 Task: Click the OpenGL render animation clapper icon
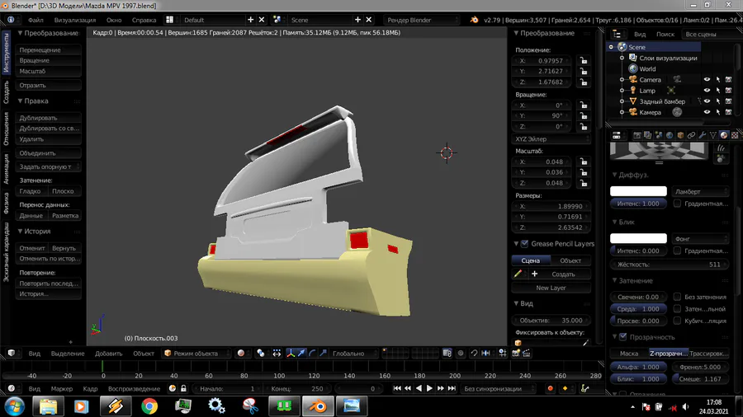527,354
